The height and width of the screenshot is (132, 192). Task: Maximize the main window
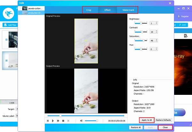click(183, 8)
